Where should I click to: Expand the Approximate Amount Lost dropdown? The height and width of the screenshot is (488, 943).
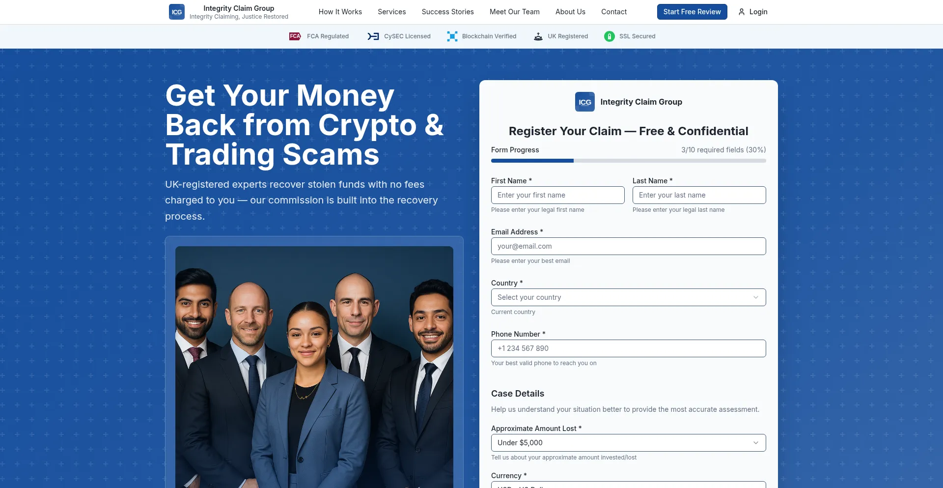click(629, 443)
